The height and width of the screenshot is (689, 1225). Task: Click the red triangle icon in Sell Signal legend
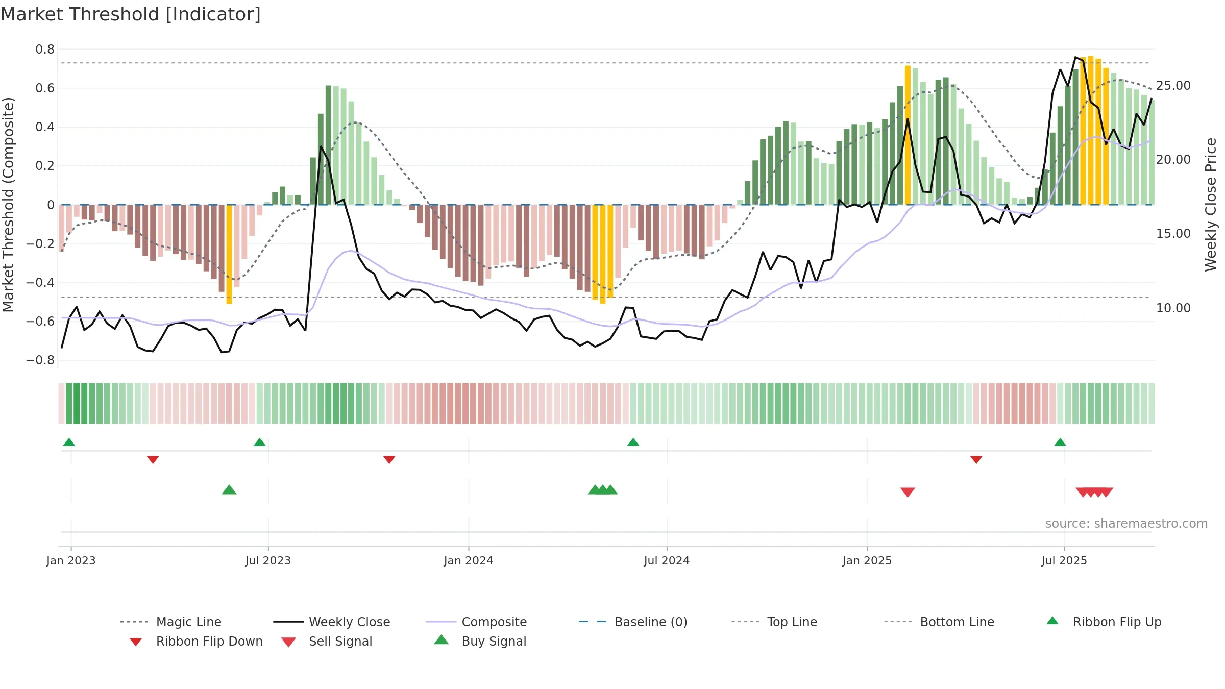pyautogui.click(x=288, y=642)
